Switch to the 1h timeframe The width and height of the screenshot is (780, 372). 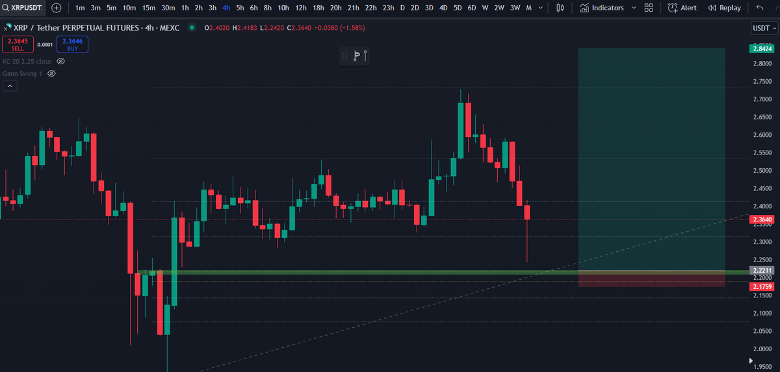coord(185,8)
